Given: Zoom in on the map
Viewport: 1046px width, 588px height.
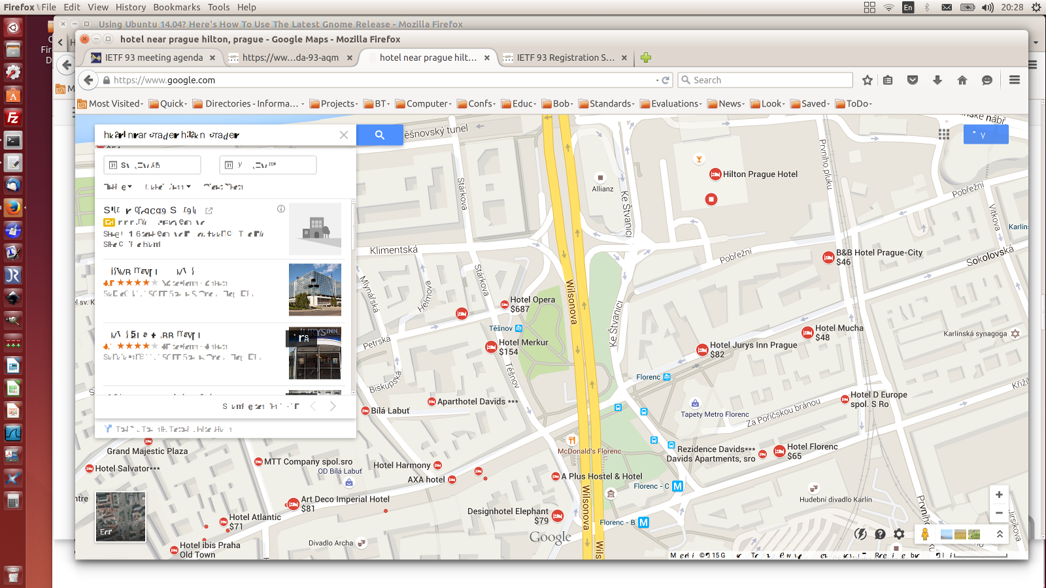Looking at the screenshot, I should click(x=998, y=495).
